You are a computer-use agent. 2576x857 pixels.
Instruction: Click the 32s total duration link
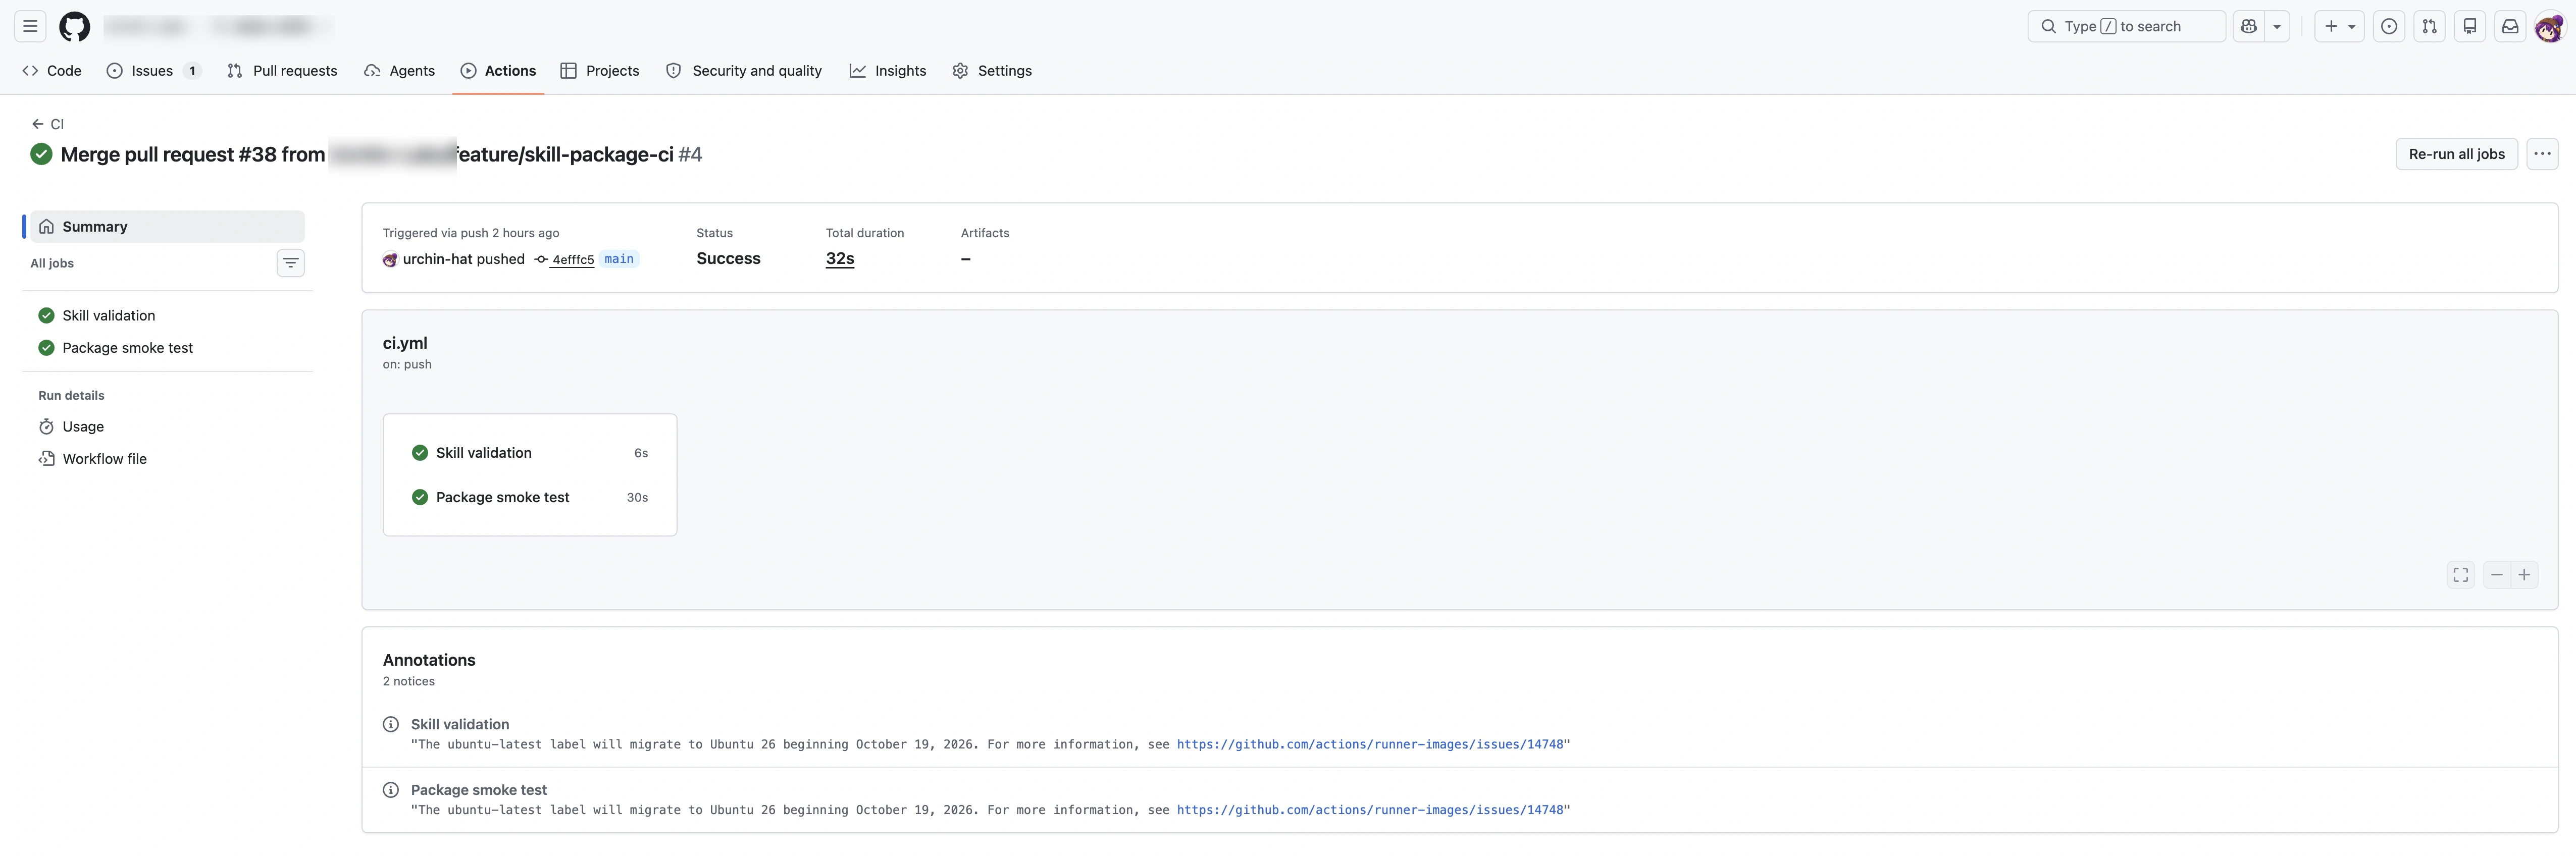pos(840,258)
